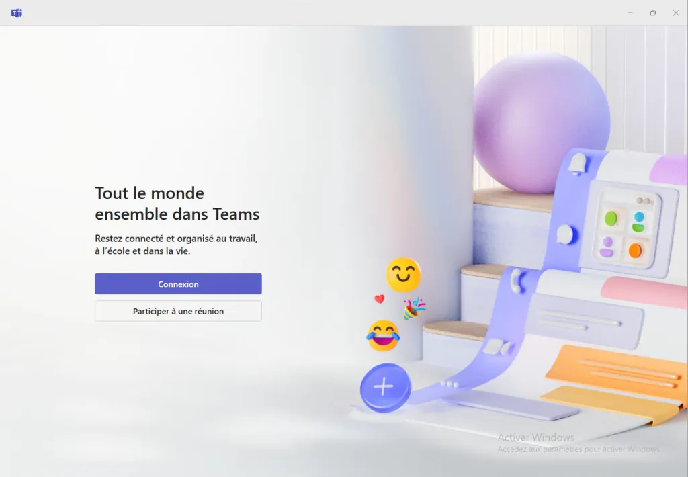Click the laughing-with-tears emoji illustration

tap(383, 336)
